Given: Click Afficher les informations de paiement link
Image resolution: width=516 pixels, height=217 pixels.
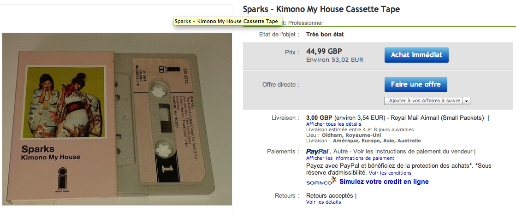Looking at the screenshot, I should pyautogui.click(x=345, y=158).
